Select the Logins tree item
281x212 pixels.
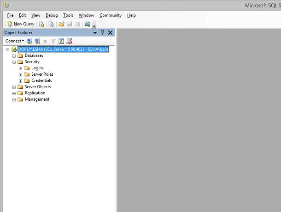point(37,68)
